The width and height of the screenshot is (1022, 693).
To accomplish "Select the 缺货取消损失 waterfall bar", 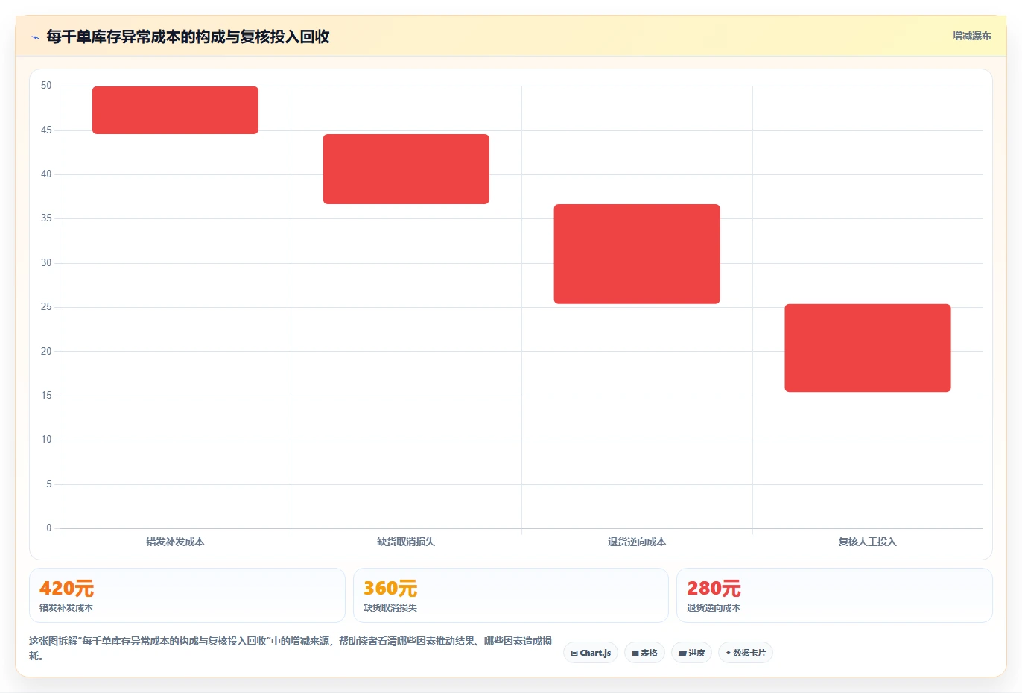I will [x=406, y=169].
